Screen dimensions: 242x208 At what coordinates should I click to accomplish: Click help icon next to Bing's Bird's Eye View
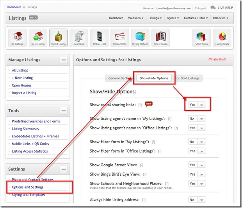tap(145, 174)
